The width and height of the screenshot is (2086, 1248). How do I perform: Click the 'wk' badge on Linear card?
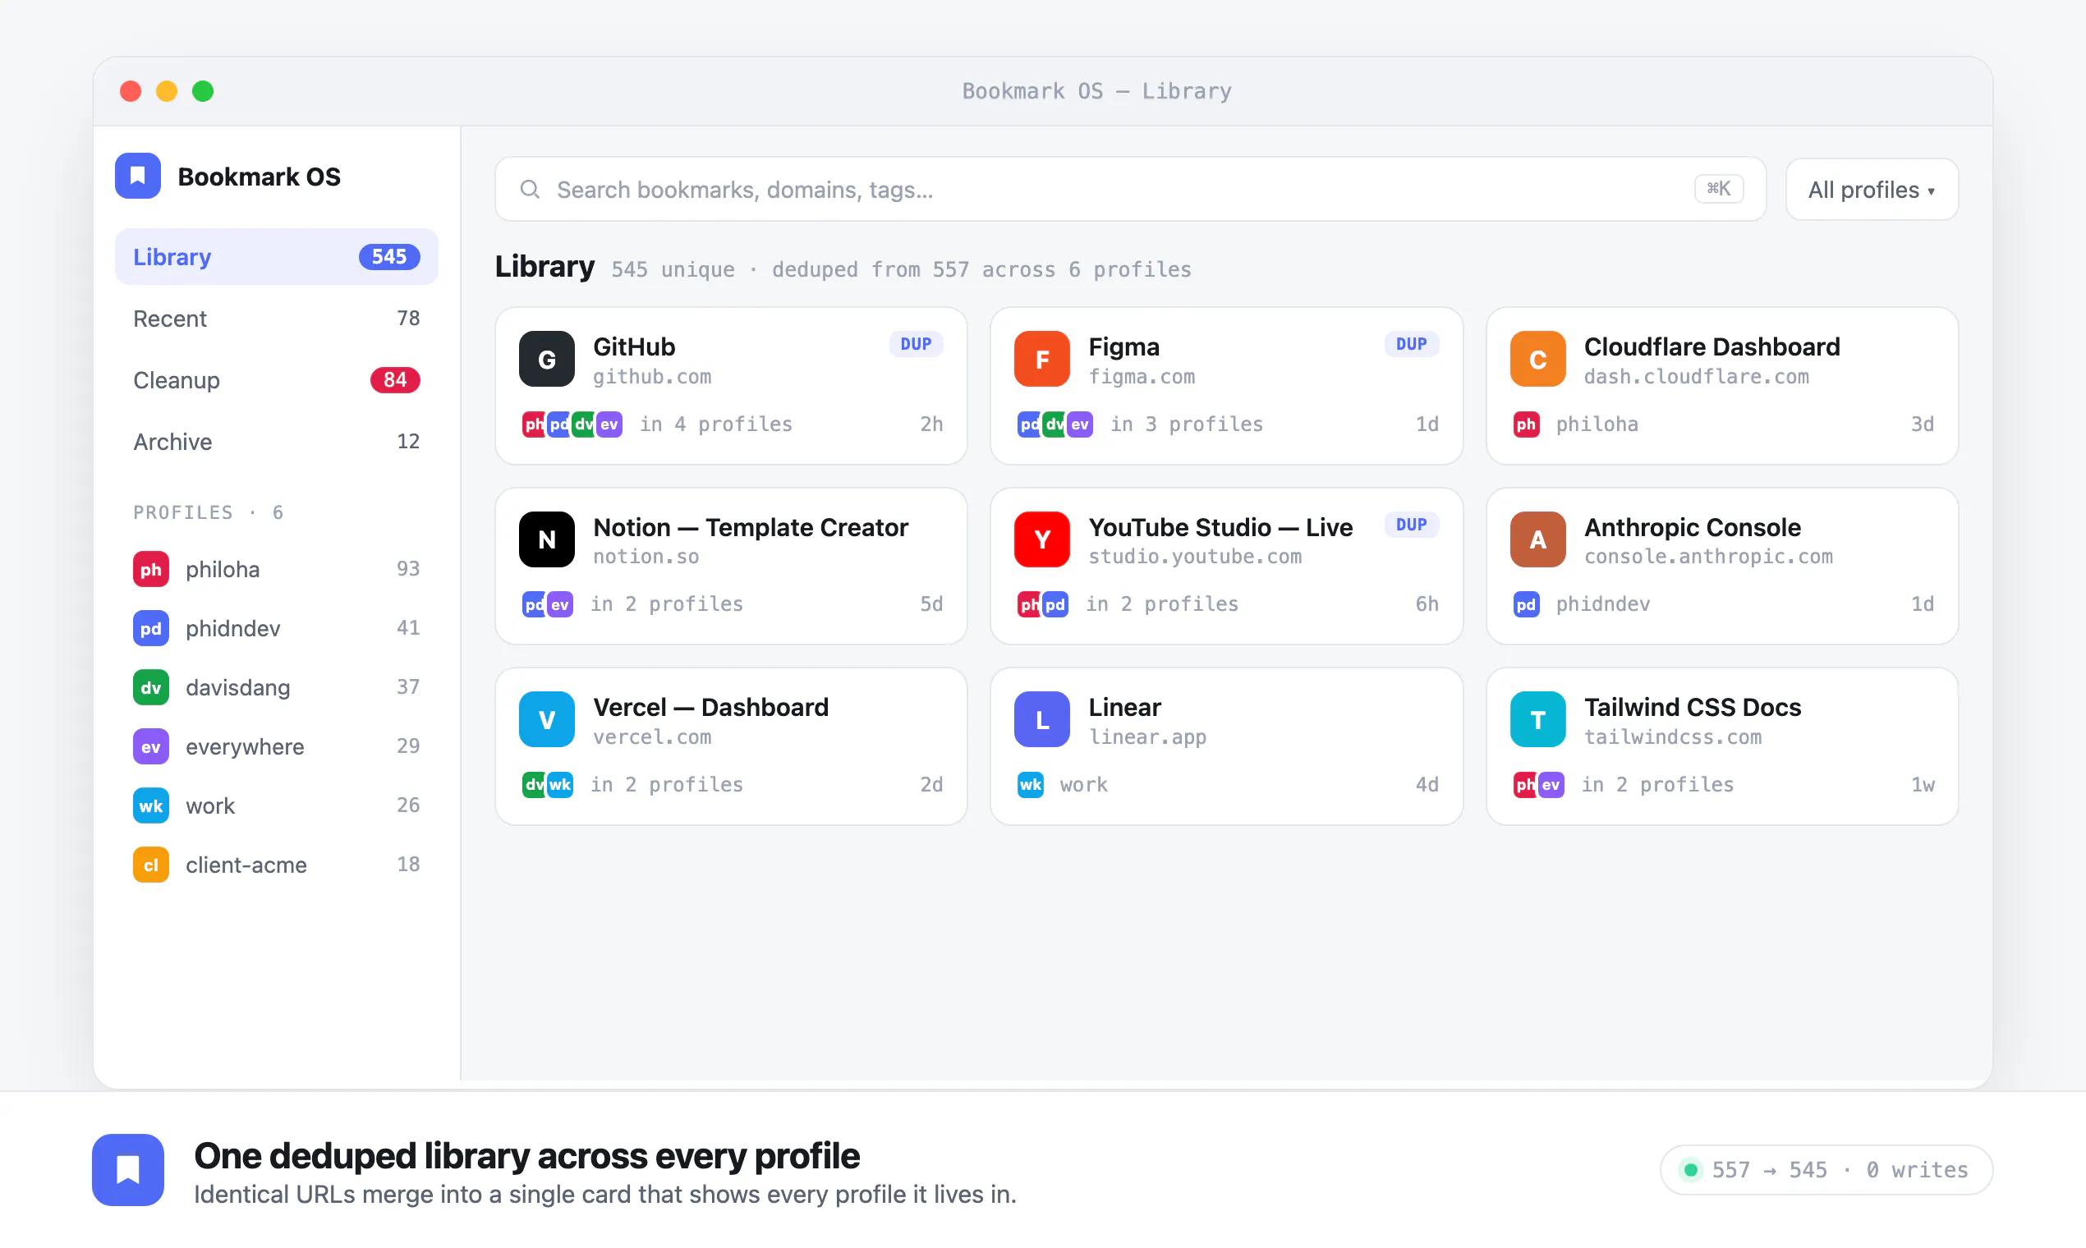point(1031,784)
